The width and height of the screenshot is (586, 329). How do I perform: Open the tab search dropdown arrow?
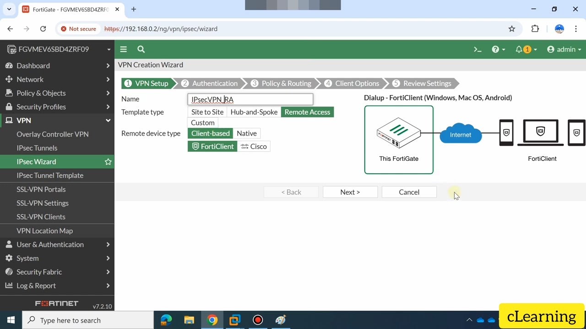click(9, 9)
